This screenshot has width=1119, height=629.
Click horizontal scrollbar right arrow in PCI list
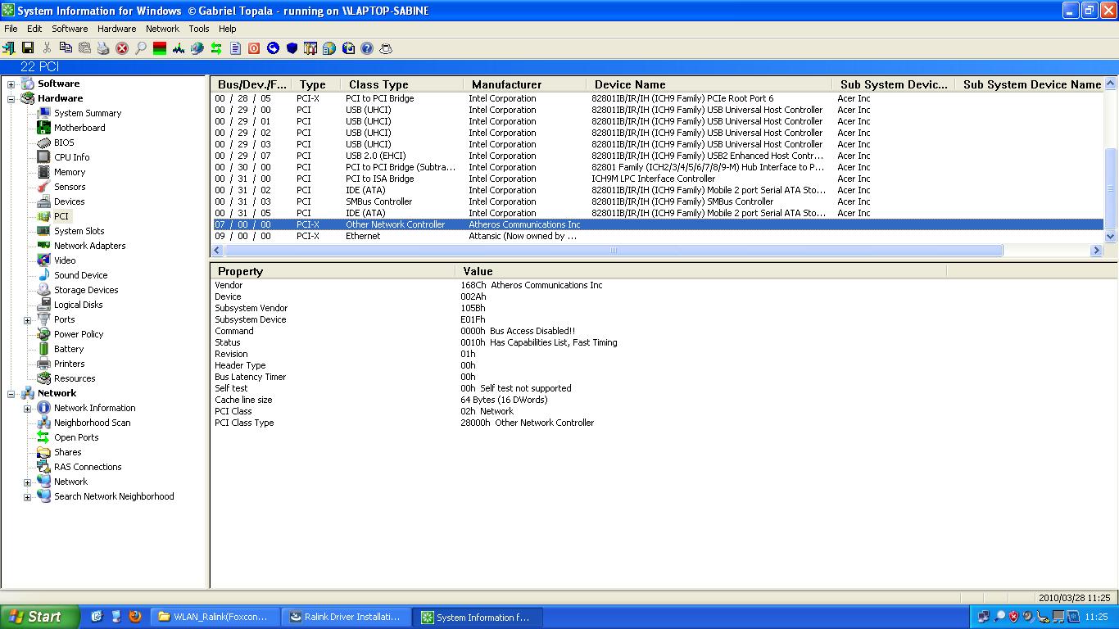(x=1097, y=251)
